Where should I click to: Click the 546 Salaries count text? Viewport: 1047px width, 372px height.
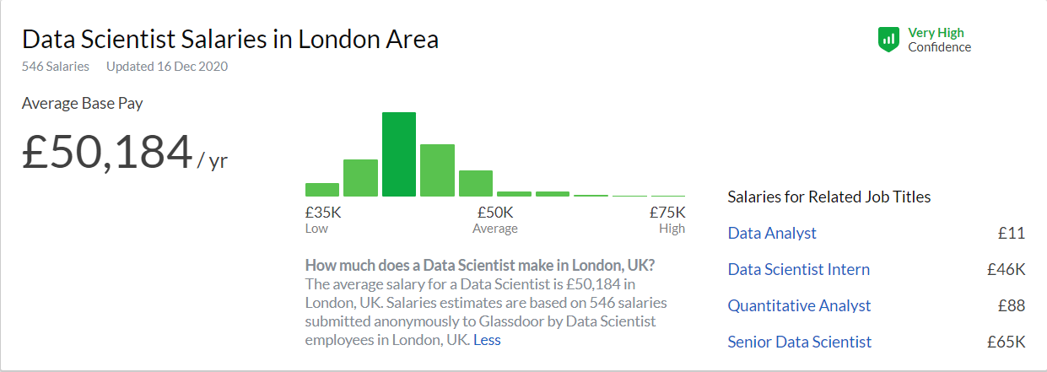[x=56, y=67]
